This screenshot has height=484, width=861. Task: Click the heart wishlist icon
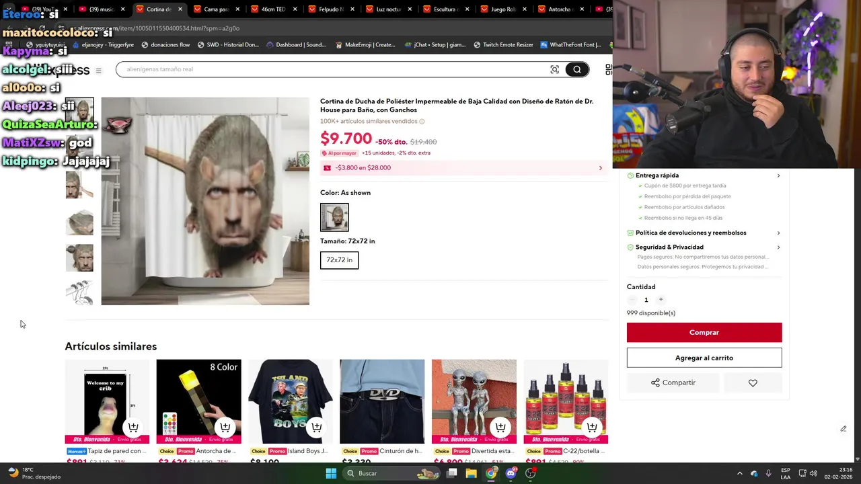click(x=753, y=382)
